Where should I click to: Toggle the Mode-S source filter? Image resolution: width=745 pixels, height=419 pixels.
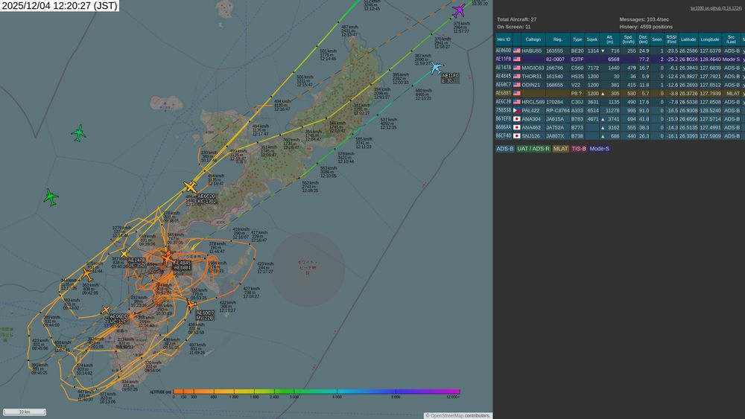point(599,149)
